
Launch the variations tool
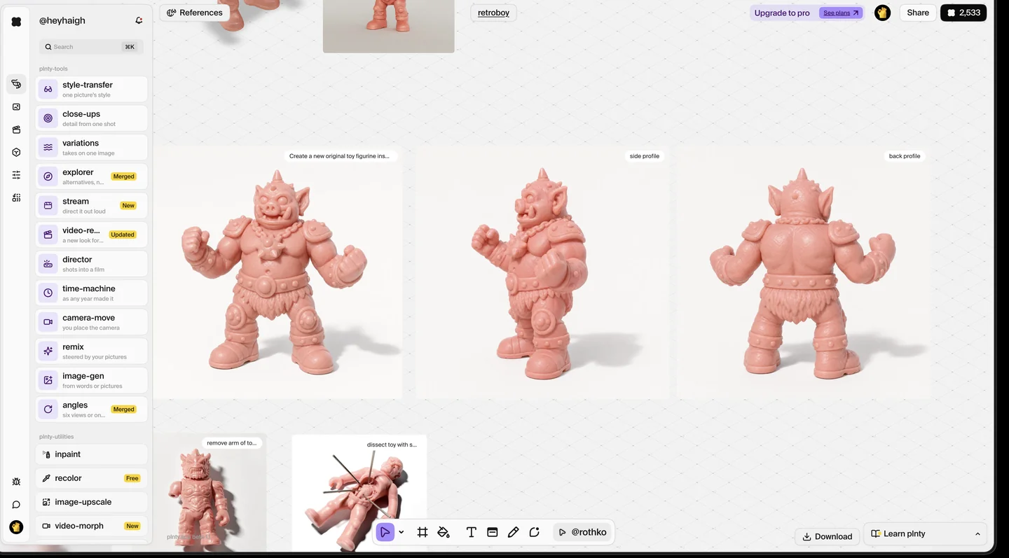tap(92, 147)
